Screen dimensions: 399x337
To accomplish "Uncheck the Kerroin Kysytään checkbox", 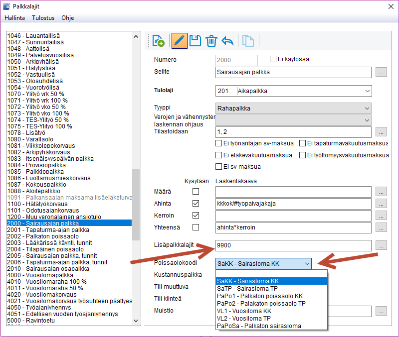I will [x=196, y=216].
